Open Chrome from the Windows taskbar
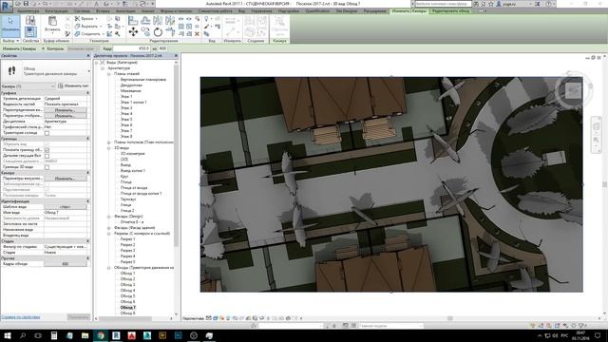The height and width of the screenshot is (342, 608). pos(101,335)
